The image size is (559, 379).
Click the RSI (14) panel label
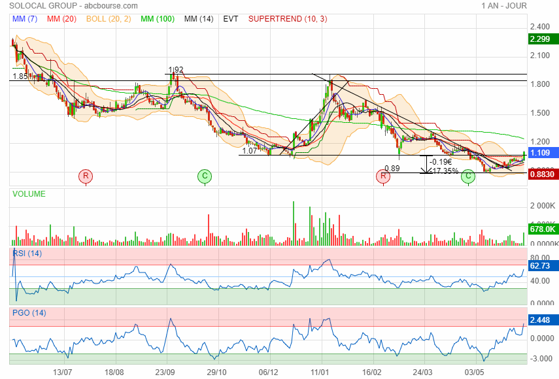(27, 254)
